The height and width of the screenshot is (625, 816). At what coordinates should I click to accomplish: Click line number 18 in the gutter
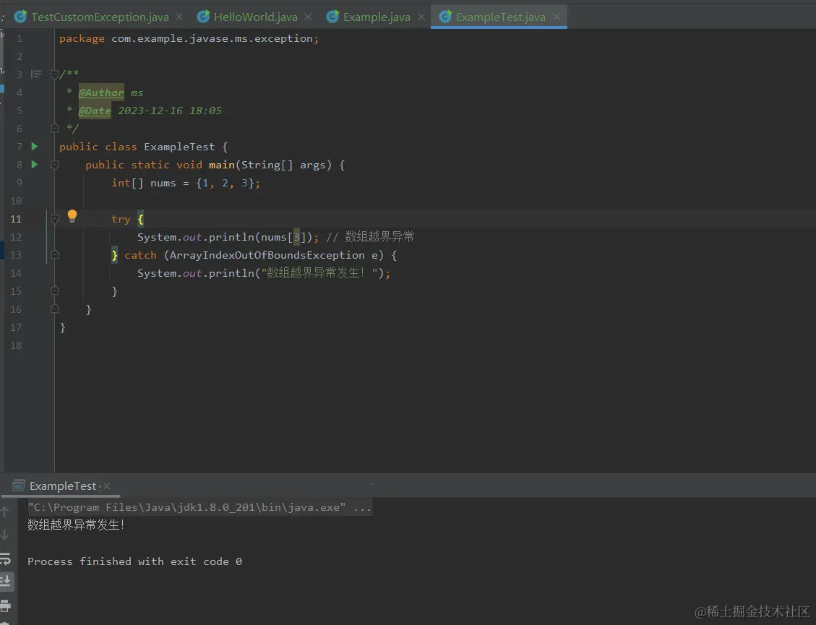(16, 345)
